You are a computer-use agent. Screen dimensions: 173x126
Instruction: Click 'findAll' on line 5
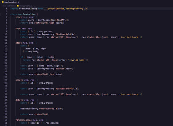(x=61, y=20)
